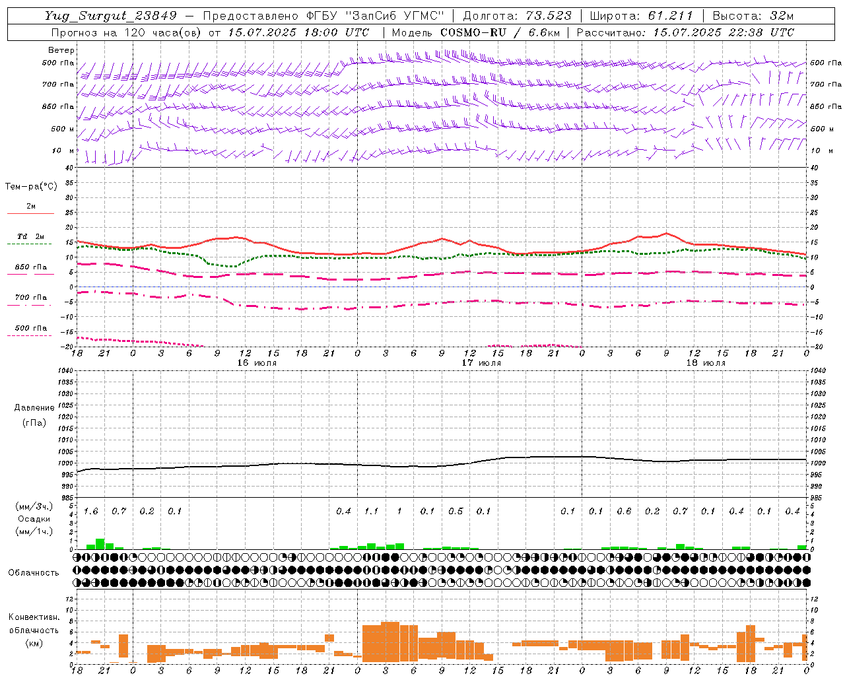This screenshot has width=845, height=676.
Task: Click the longitude value Долгота: 73.523
Action: (x=518, y=16)
